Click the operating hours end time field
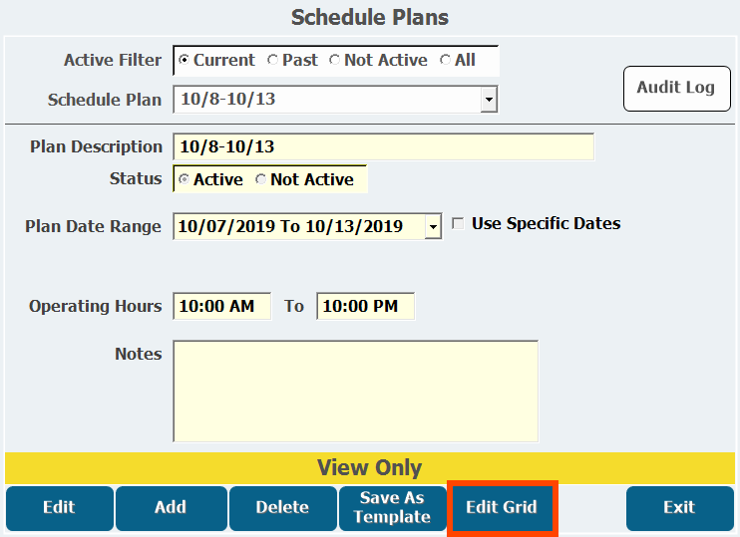Screen dimensions: 740x537 365,307
